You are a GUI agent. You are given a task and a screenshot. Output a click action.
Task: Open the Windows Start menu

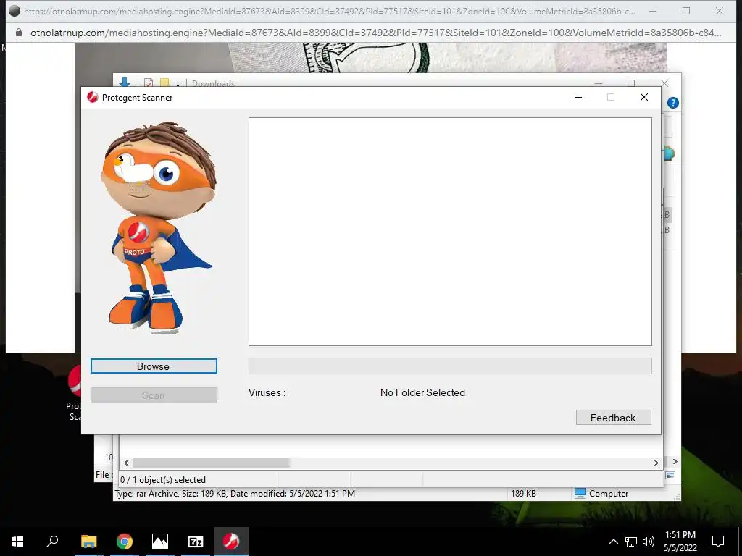point(17,542)
